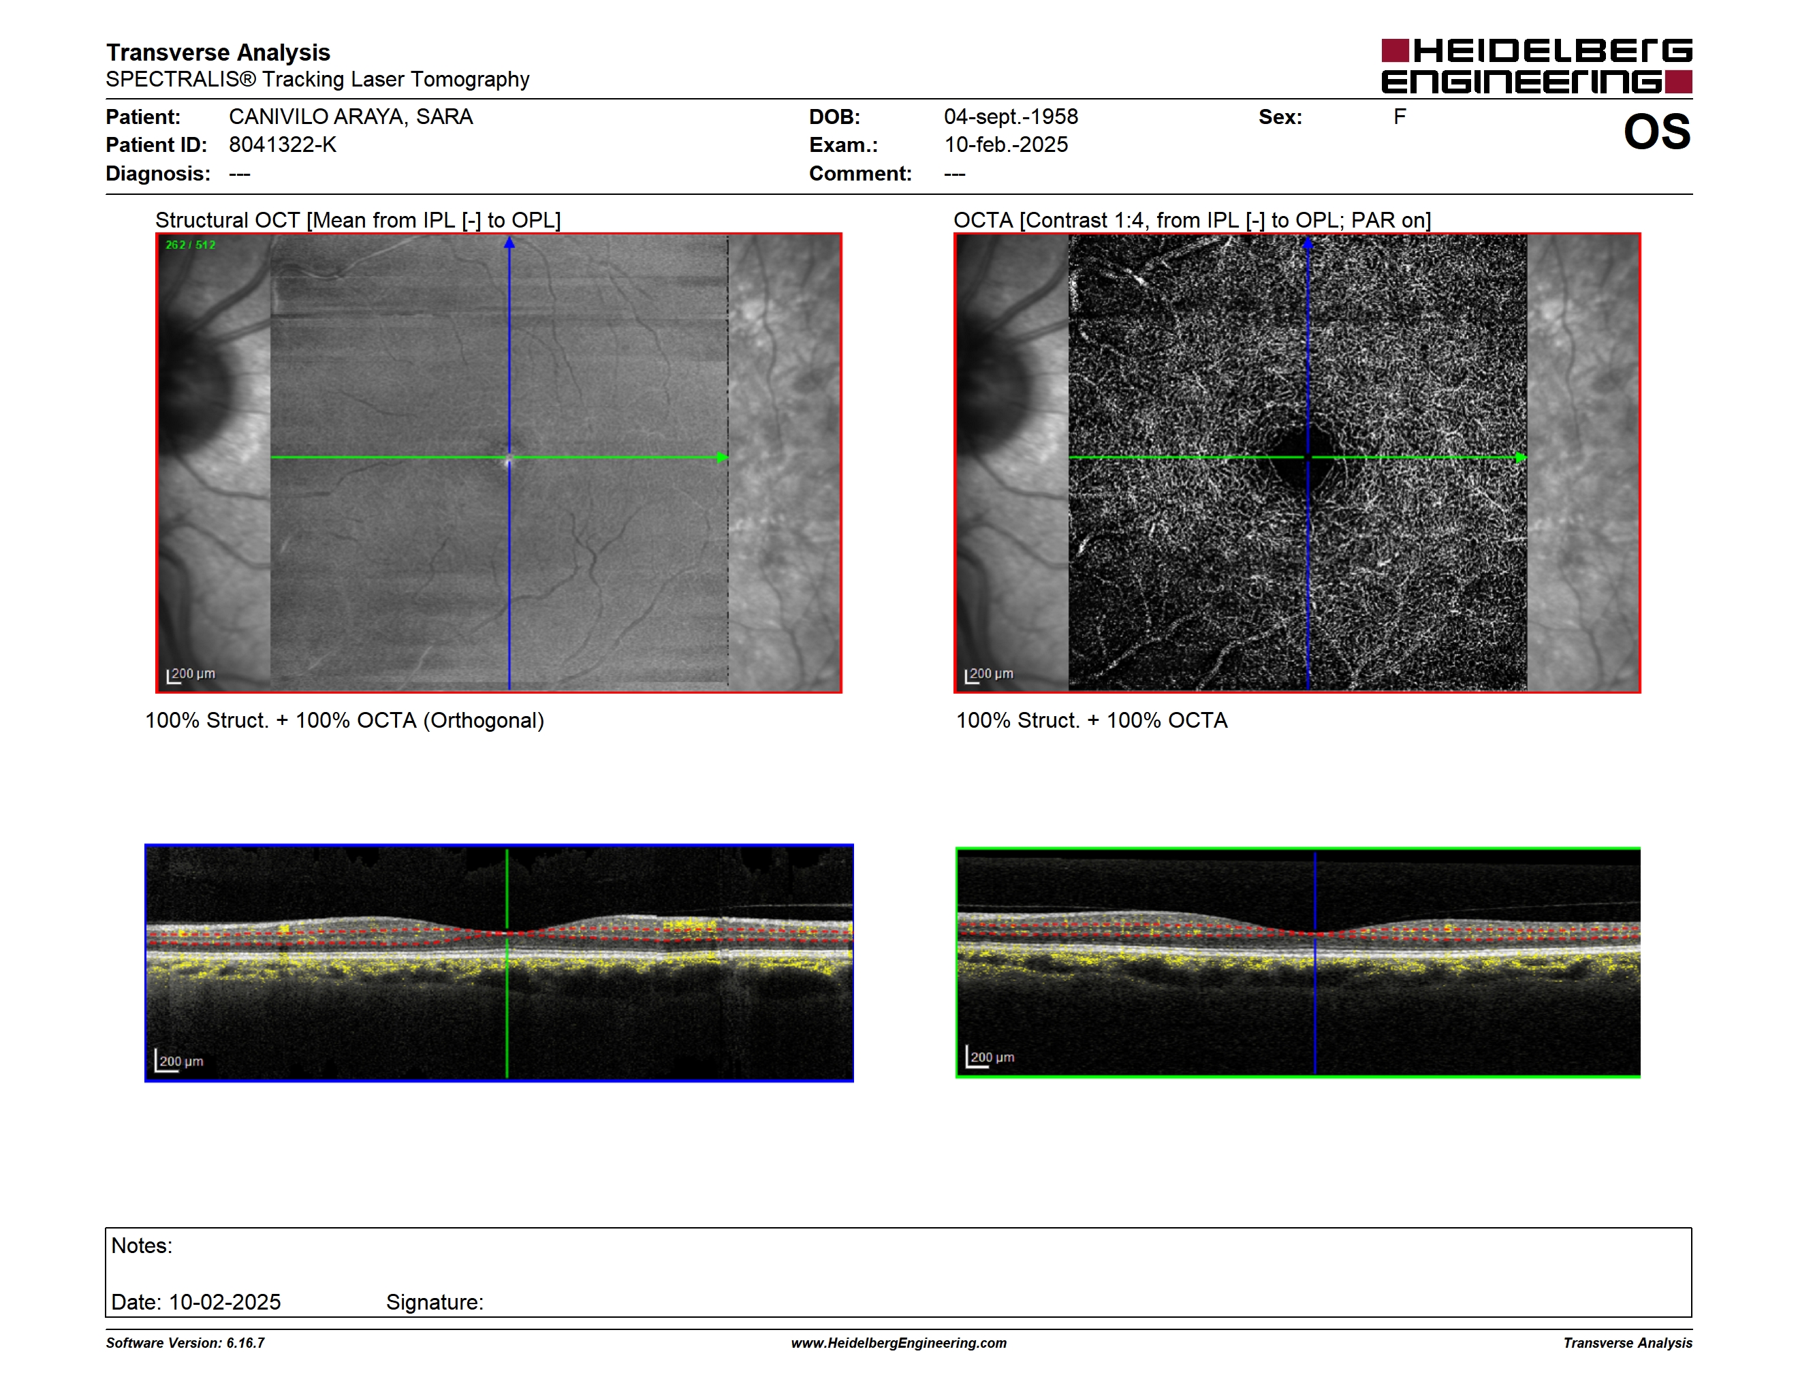Click 'SPECTRALIS® Tracking Laser Tomography' subtitle
1798x1390 pixels.
318,79
